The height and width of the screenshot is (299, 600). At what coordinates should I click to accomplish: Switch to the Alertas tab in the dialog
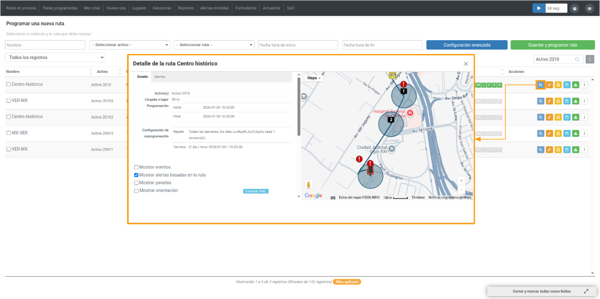coord(160,77)
